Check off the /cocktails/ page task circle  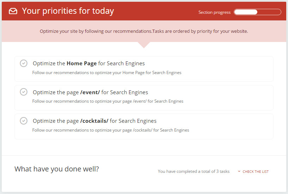(24, 121)
